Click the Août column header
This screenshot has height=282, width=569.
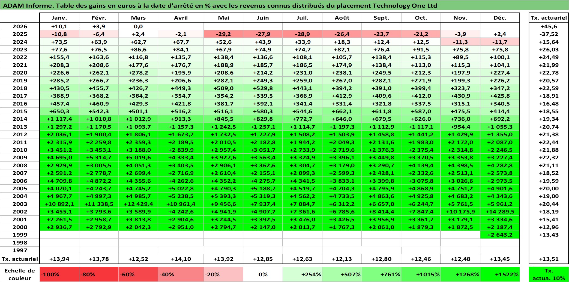[342, 18]
